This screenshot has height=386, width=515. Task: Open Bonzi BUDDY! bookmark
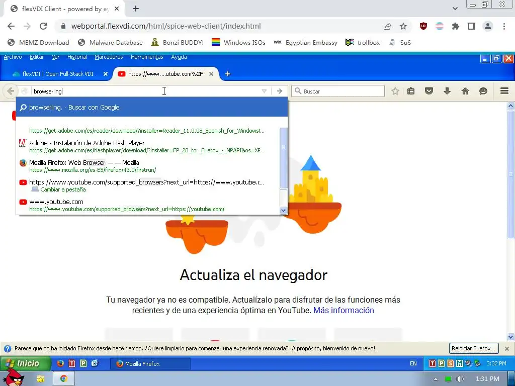177,42
